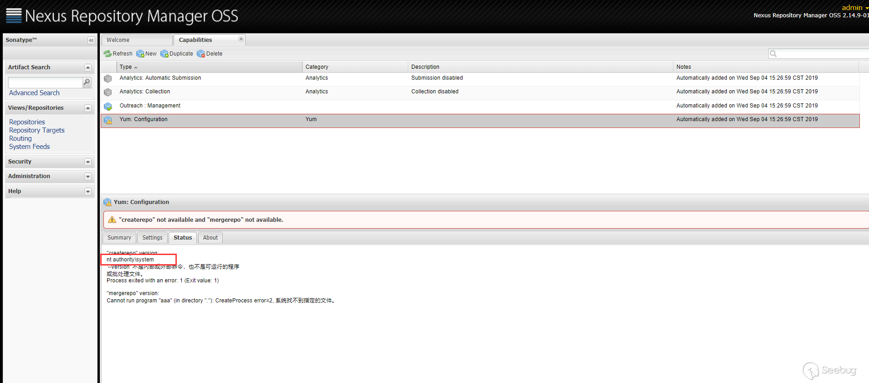Click the New capability icon

pos(140,54)
